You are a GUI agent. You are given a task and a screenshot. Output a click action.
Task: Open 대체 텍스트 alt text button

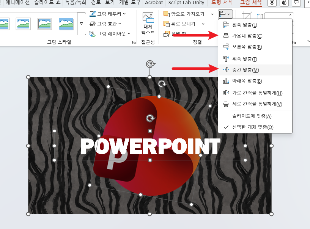tap(148, 24)
